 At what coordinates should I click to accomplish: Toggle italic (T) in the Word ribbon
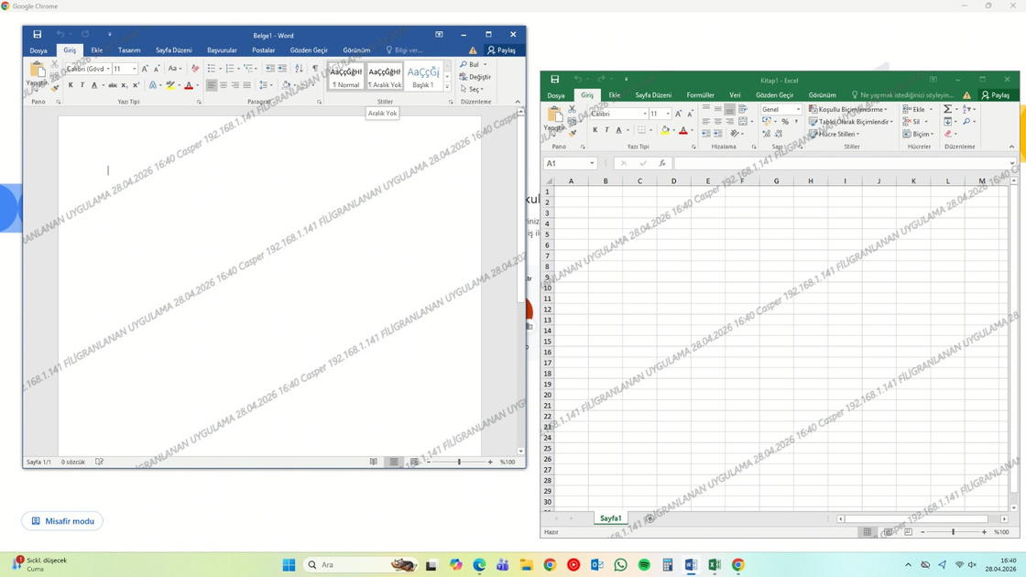pos(82,85)
